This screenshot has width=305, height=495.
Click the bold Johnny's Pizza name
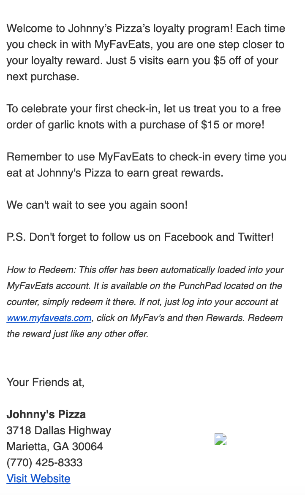tap(46, 414)
